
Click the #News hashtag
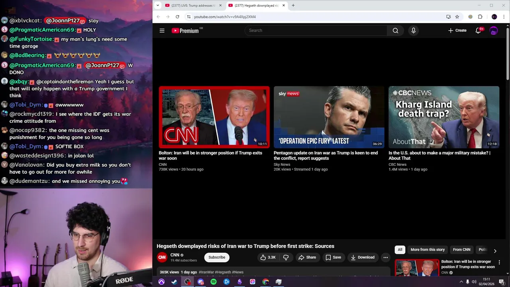[x=237, y=272]
